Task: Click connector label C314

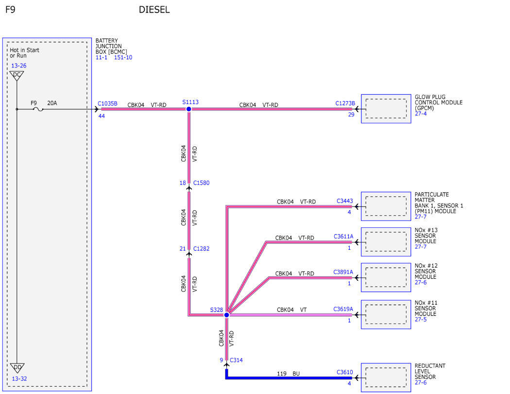Action: [x=236, y=360]
